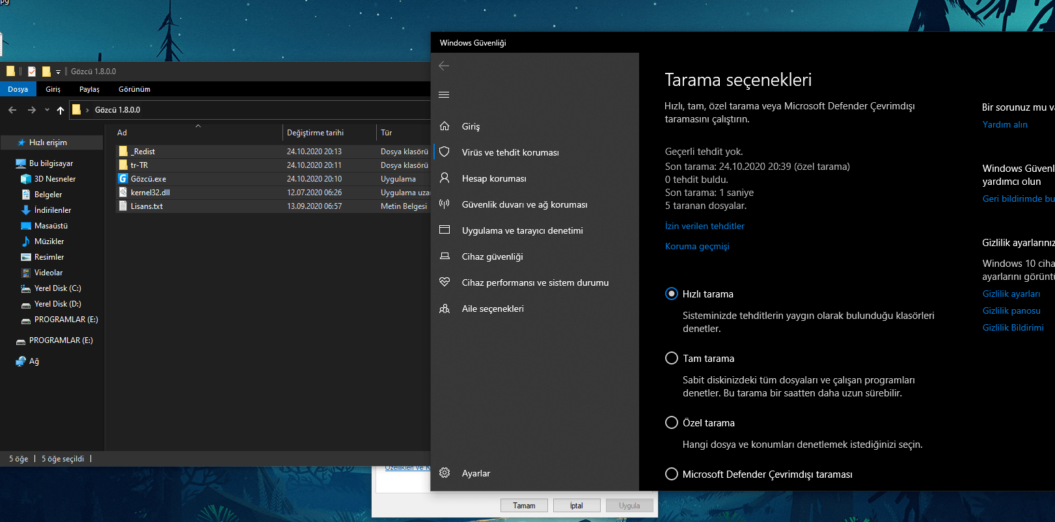The height and width of the screenshot is (522, 1055).
Task: Click the Forward arrow in File Explorer
Action: coord(31,110)
